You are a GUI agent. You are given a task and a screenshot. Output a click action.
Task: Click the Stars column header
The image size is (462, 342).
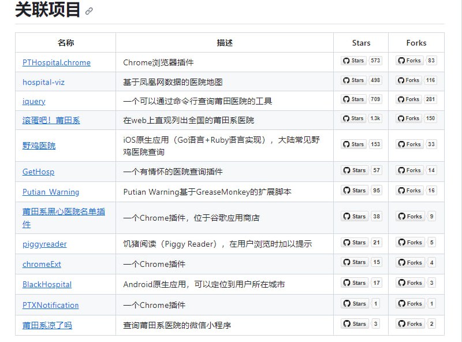point(360,42)
